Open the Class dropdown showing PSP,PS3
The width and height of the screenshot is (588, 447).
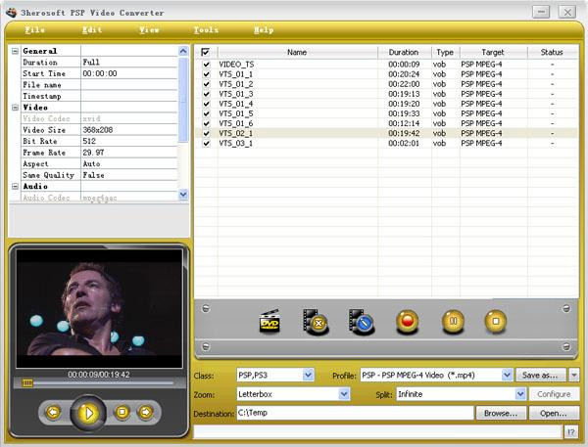click(308, 375)
